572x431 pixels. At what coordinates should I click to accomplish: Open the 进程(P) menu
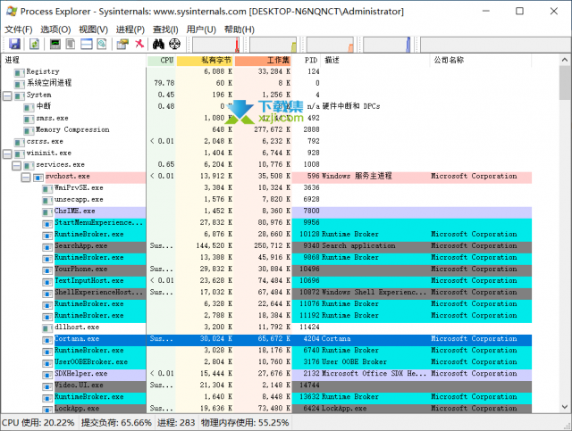[130, 29]
